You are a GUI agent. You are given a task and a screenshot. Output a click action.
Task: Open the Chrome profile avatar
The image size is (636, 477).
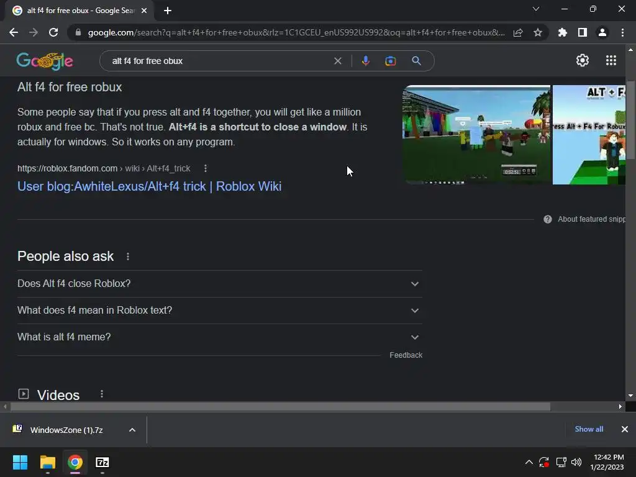[x=602, y=32]
